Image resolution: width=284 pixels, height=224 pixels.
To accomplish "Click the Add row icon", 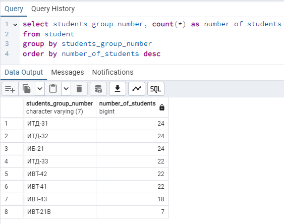I will 10,89.
